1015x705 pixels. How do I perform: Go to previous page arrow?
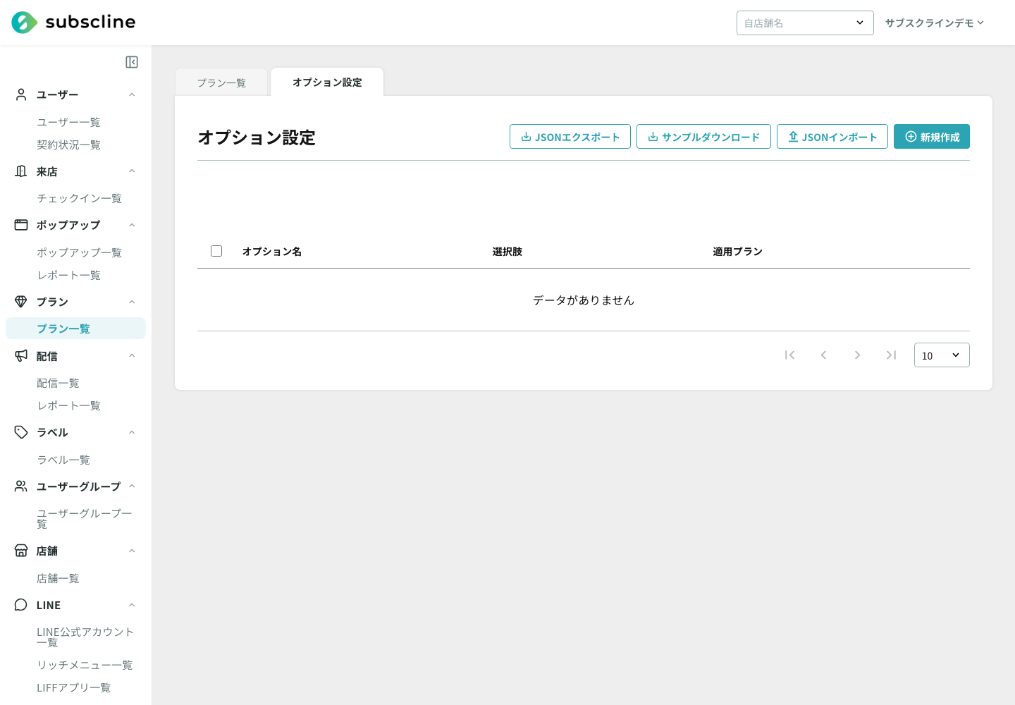823,355
